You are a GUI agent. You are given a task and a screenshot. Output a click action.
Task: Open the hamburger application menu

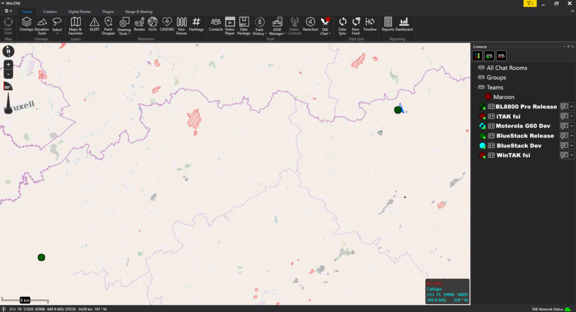8,11
